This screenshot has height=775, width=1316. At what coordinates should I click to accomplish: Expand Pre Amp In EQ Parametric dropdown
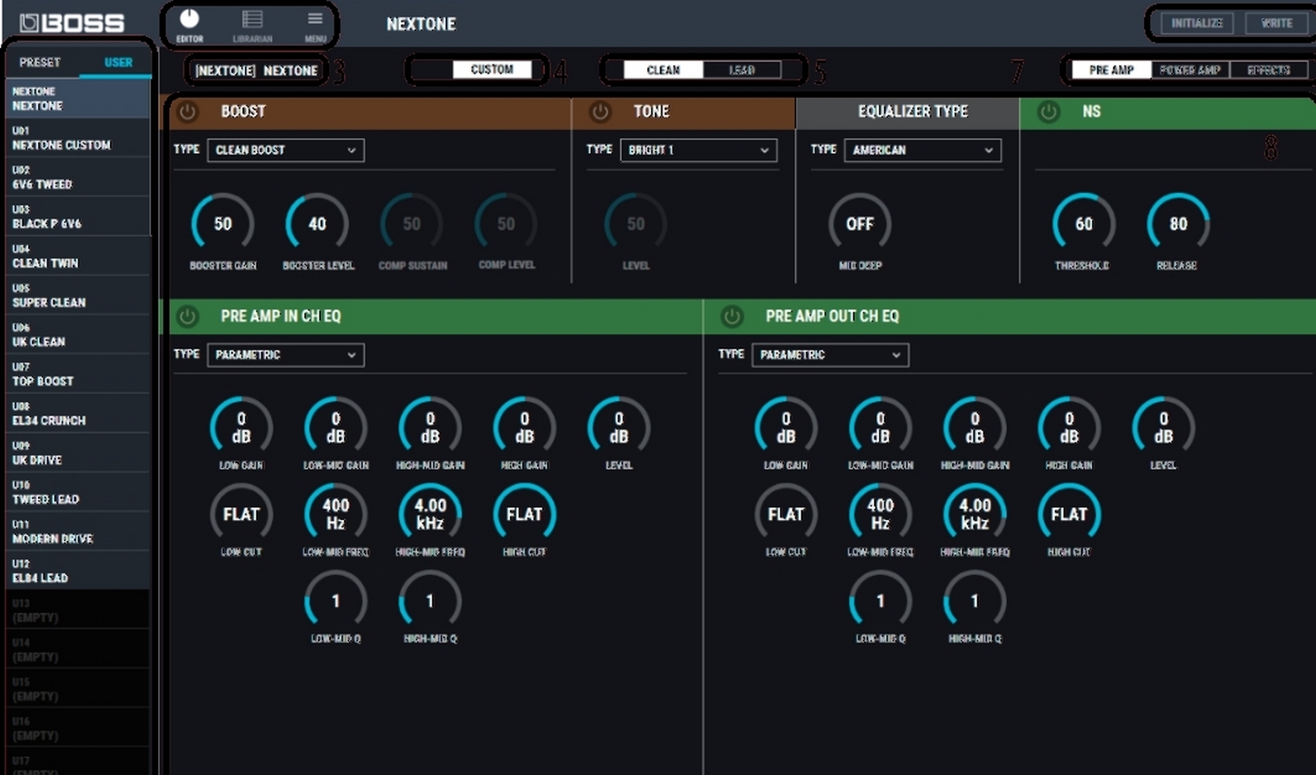(285, 355)
